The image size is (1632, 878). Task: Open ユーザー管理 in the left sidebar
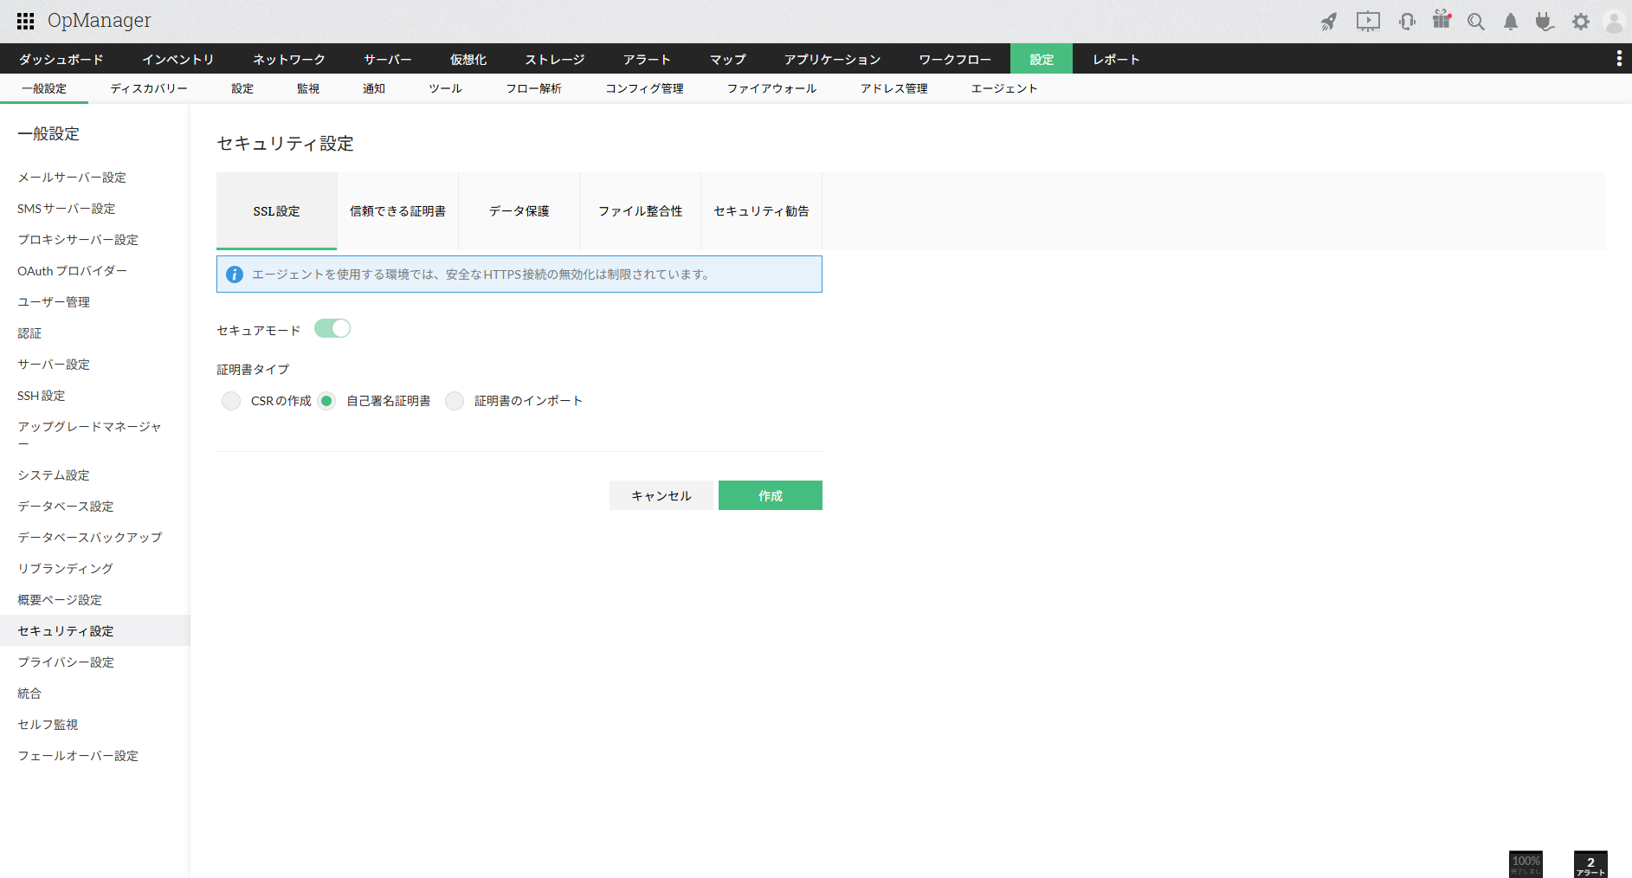pos(54,302)
